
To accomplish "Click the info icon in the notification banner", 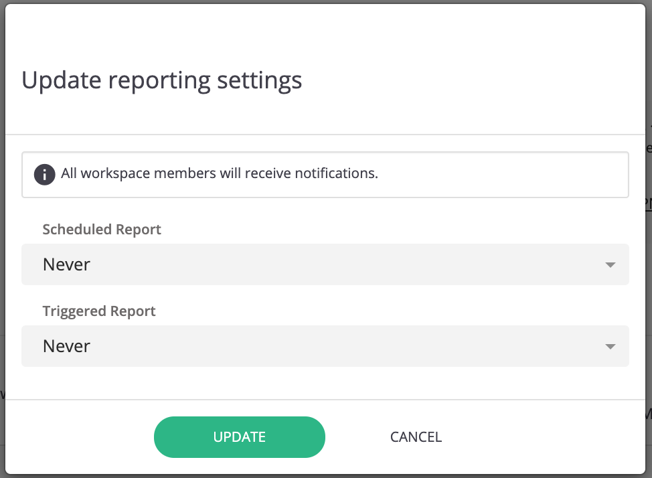I will click(x=44, y=174).
